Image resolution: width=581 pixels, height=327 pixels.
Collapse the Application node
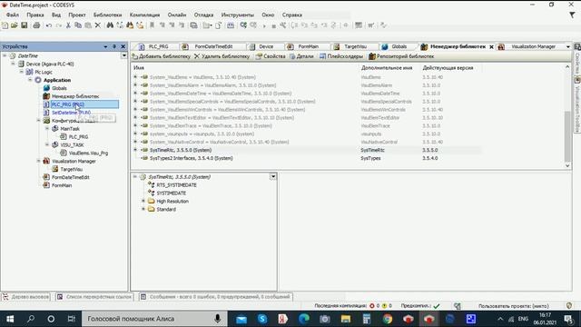(30, 80)
